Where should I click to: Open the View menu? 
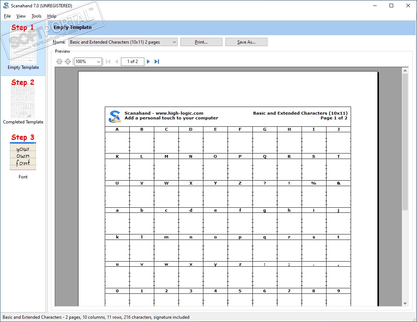[21, 16]
